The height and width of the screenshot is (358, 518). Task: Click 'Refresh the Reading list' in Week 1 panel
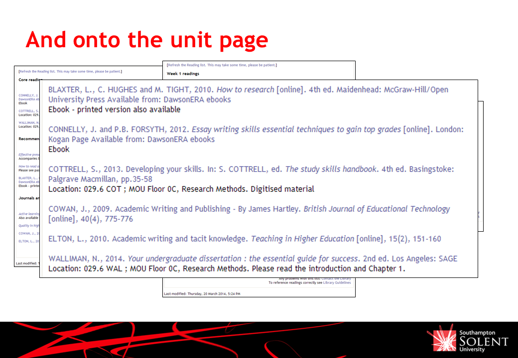pyautogui.click(x=222, y=65)
